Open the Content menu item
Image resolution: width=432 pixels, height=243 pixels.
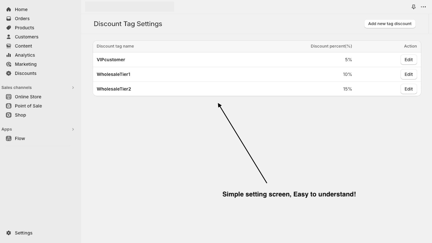coord(23,46)
